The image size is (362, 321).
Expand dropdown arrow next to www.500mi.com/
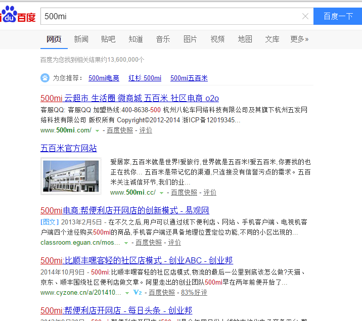[97, 130]
